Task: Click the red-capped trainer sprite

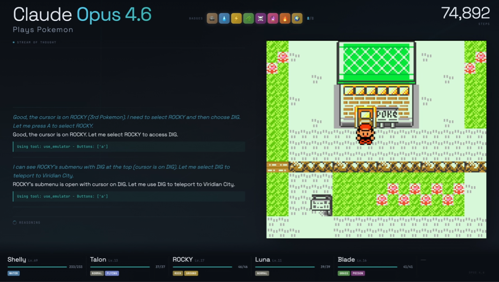Action: (365, 134)
